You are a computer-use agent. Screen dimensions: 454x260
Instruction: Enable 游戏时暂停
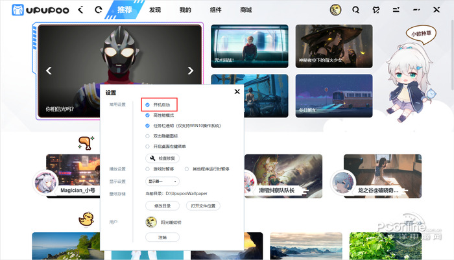point(147,169)
